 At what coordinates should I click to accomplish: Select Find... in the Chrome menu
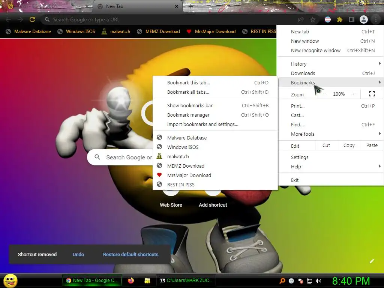click(x=331, y=124)
